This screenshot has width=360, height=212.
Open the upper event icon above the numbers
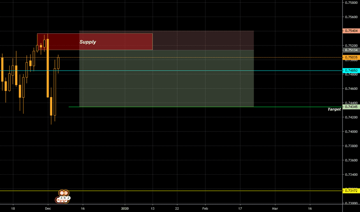click(63, 192)
